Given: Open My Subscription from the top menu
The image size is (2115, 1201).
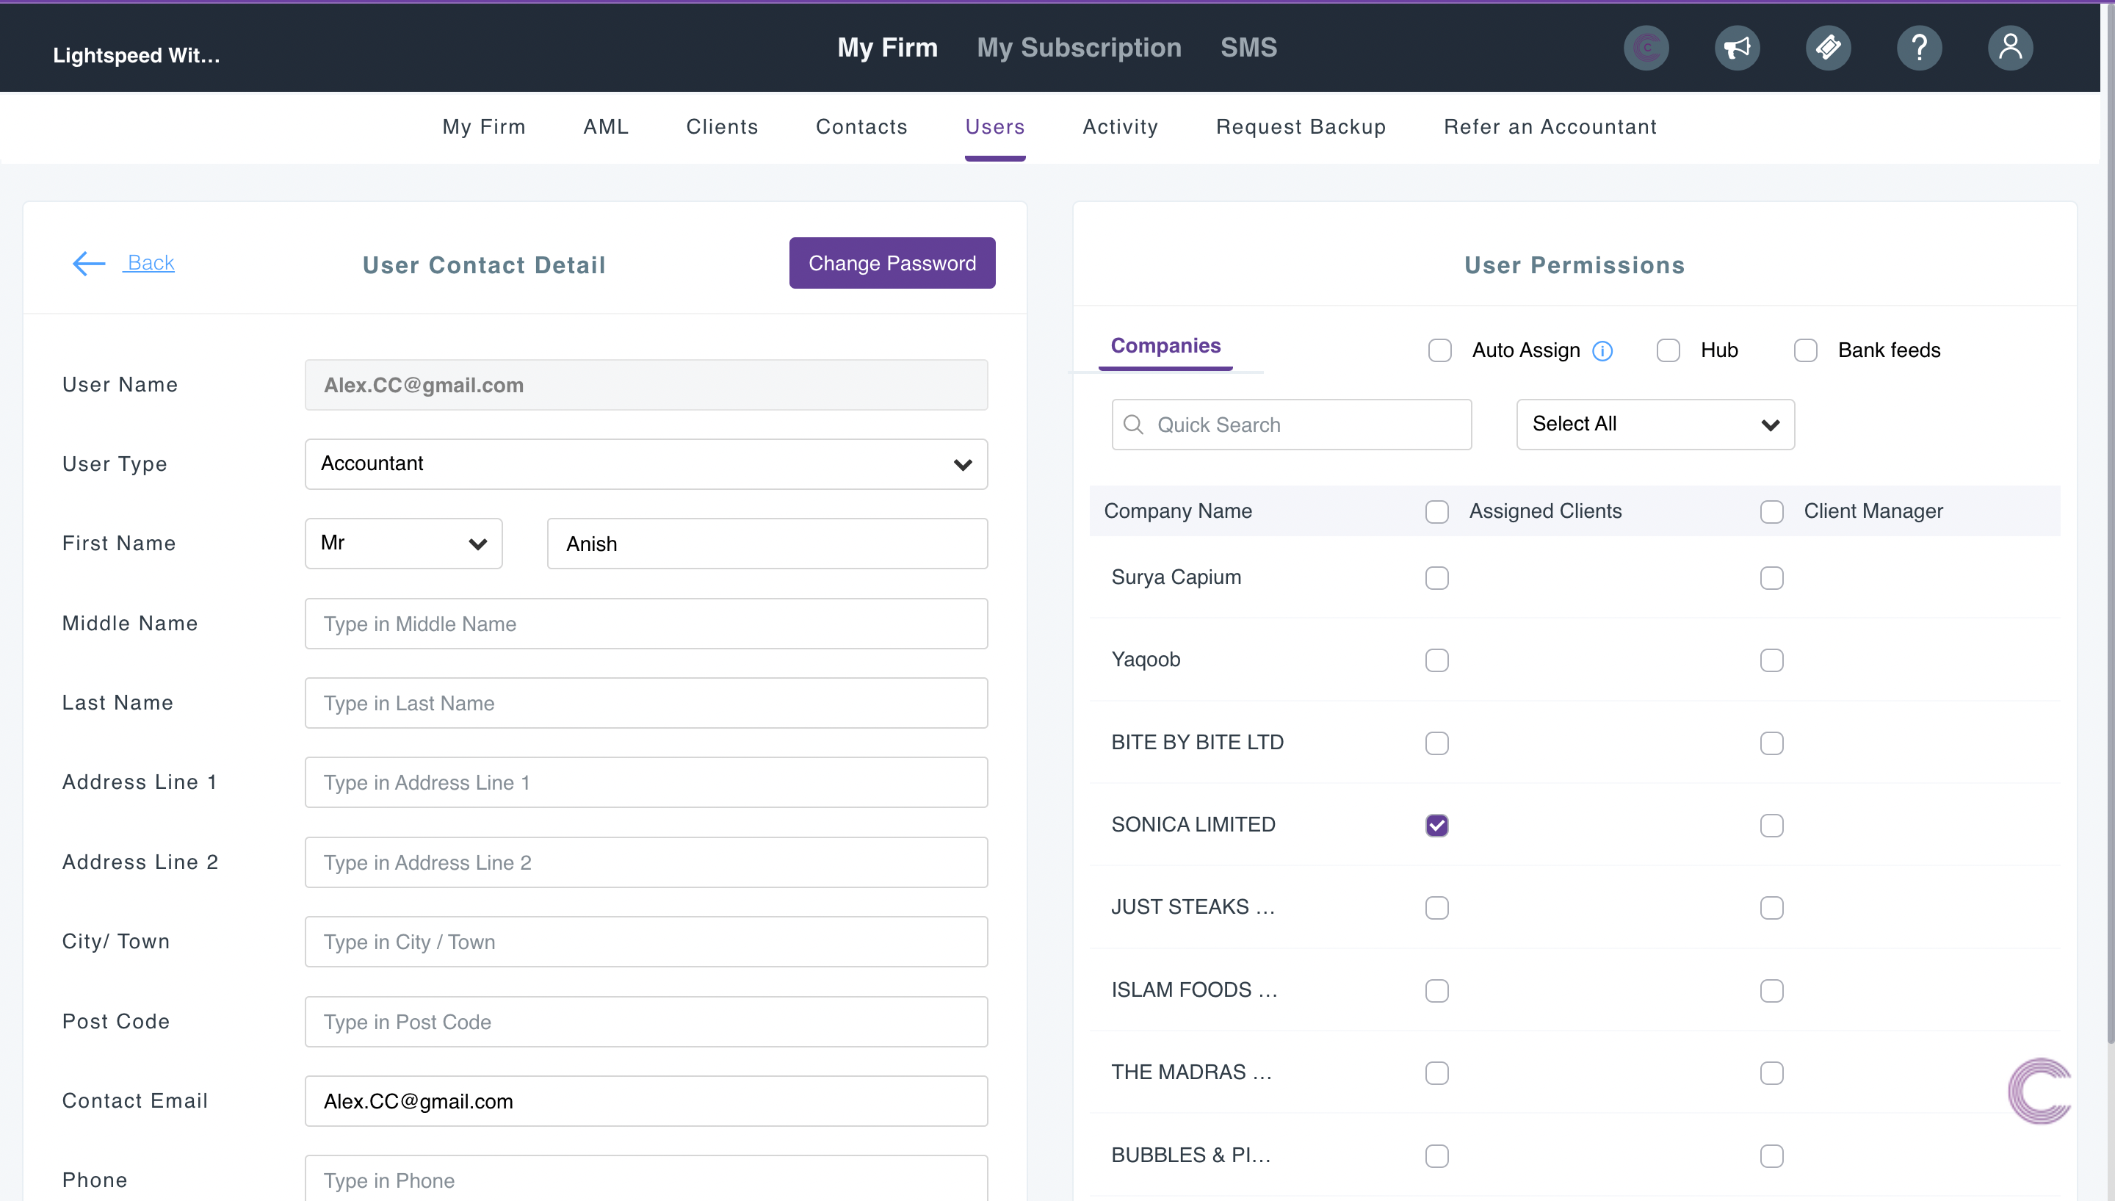Looking at the screenshot, I should pos(1079,47).
